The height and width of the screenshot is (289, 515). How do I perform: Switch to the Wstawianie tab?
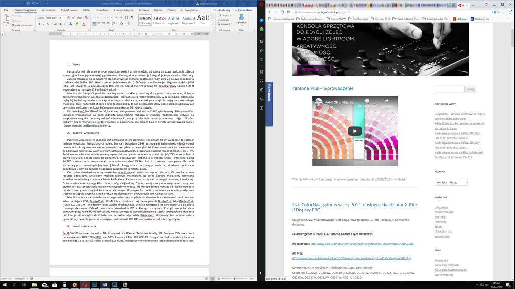(48, 10)
